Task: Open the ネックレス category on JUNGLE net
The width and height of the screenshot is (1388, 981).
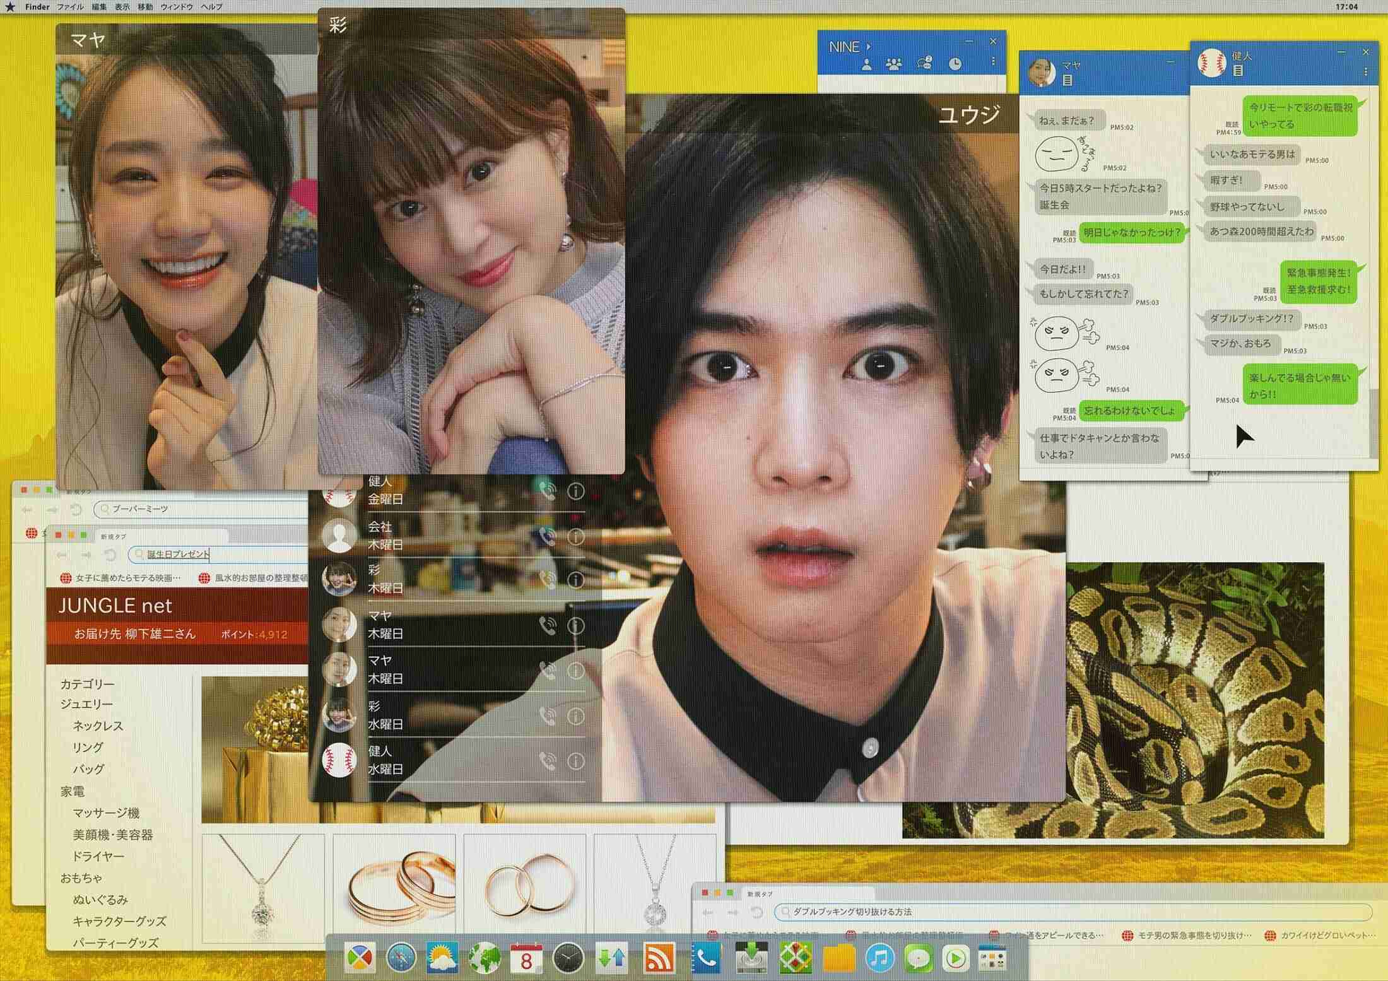Action: 98,726
